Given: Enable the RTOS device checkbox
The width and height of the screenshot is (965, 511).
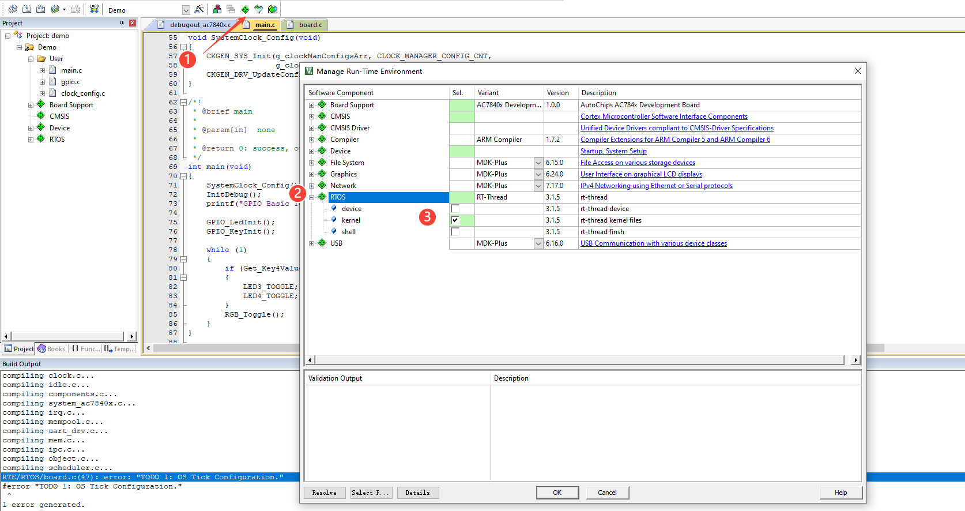Looking at the screenshot, I should [455, 209].
